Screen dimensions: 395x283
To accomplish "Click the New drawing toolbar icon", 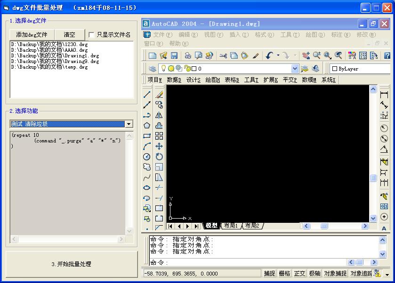I will 153,55.
